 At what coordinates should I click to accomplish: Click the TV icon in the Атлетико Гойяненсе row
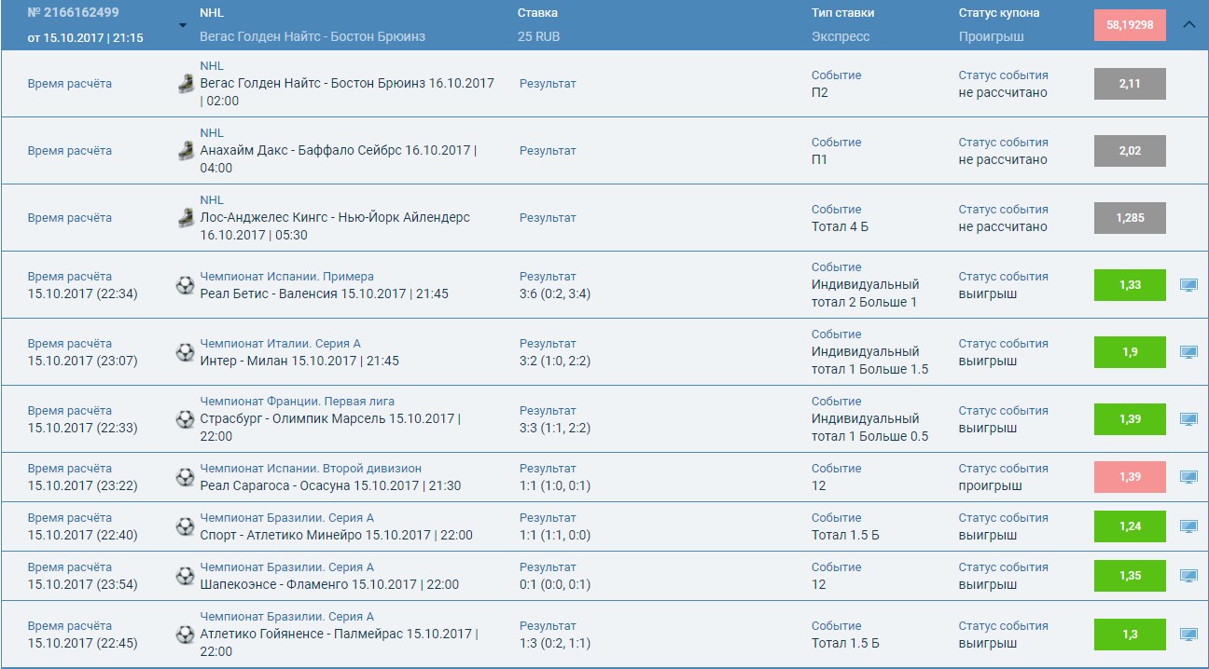1189,635
